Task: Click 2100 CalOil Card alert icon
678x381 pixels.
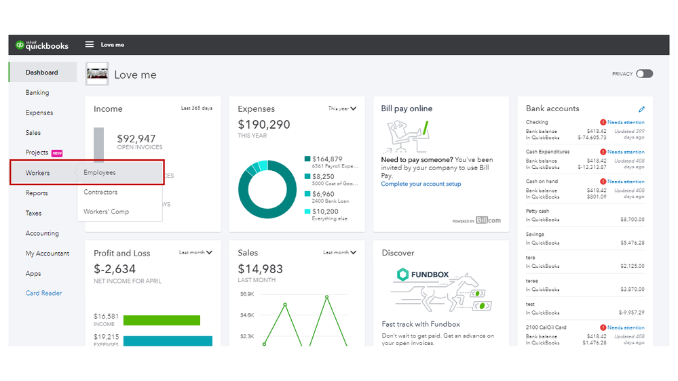Action: (x=603, y=327)
